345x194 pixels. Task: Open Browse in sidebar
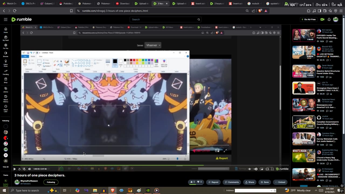tap(6, 54)
